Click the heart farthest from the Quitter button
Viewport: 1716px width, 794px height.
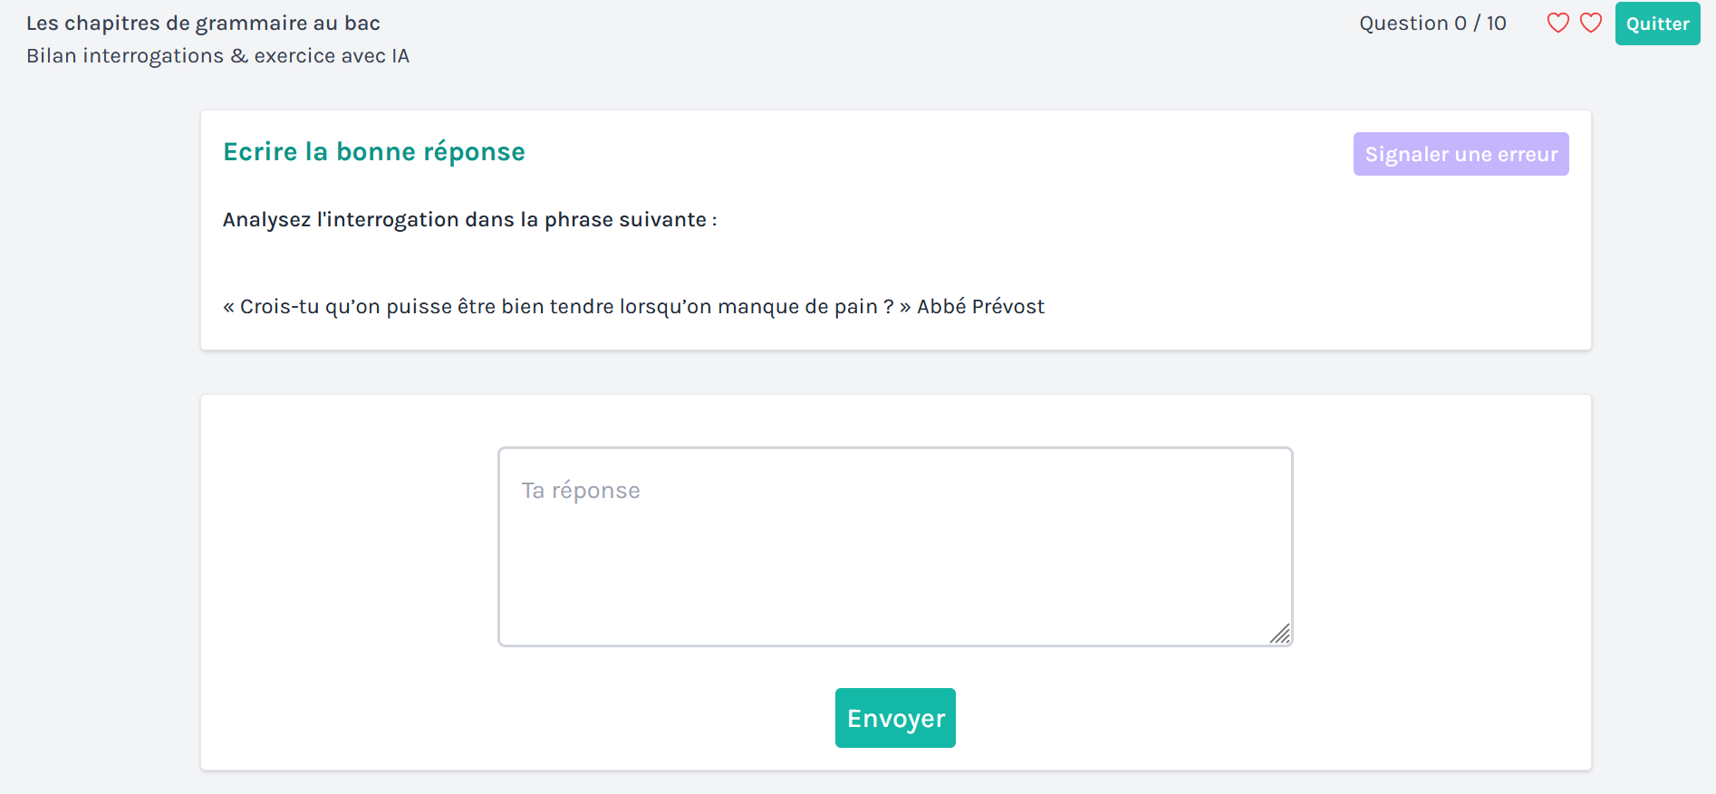pyautogui.click(x=1557, y=23)
